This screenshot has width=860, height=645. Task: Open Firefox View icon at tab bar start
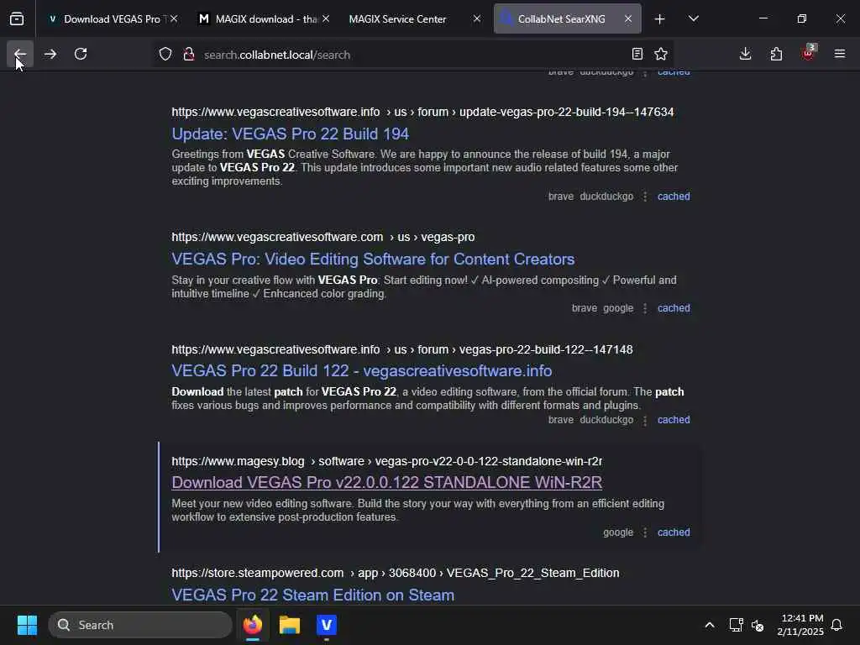17,18
